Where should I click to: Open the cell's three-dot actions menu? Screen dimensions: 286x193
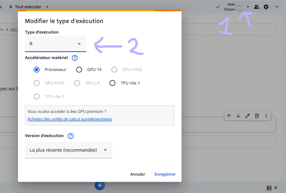(x=266, y=116)
